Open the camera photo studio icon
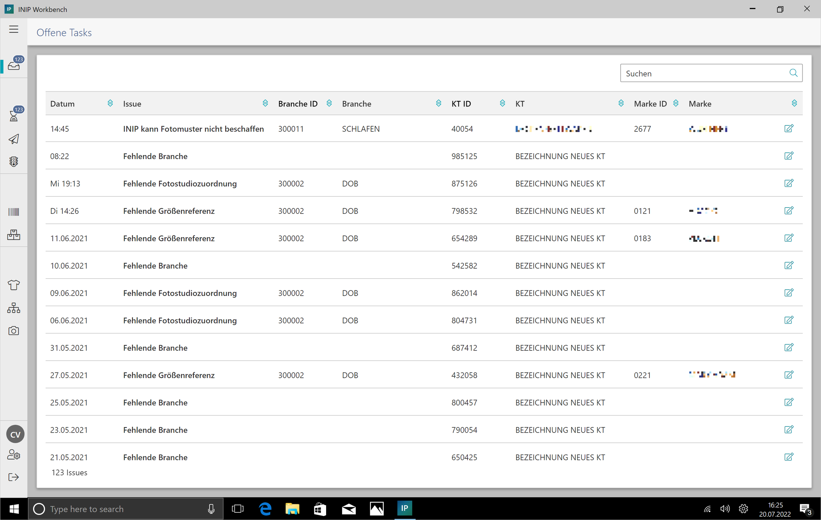 coord(14,330)
